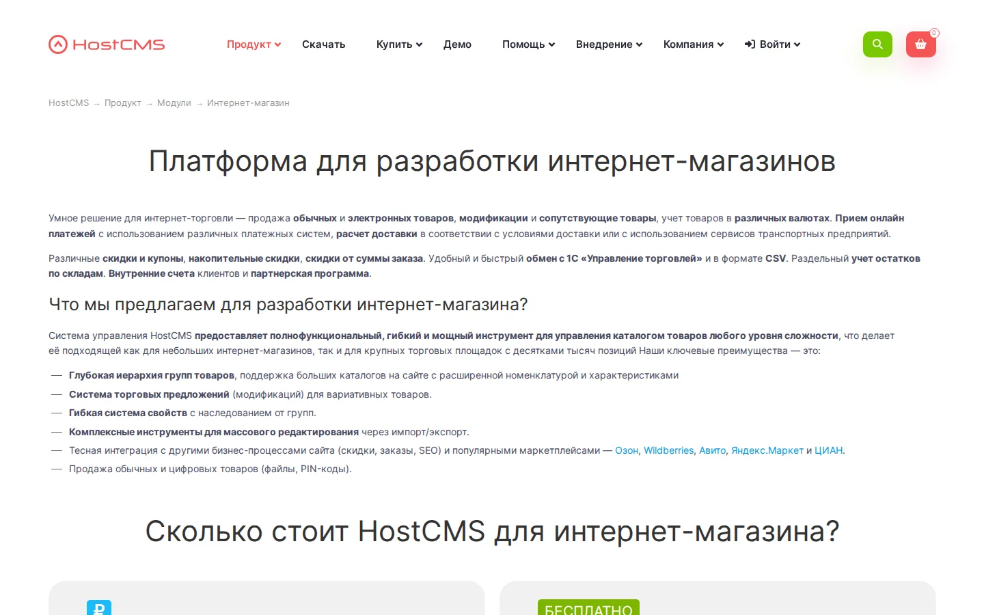Expand the Продукт menu chevron
The width and height of the screenshot is (984, 615).
(x=278, y=45)
